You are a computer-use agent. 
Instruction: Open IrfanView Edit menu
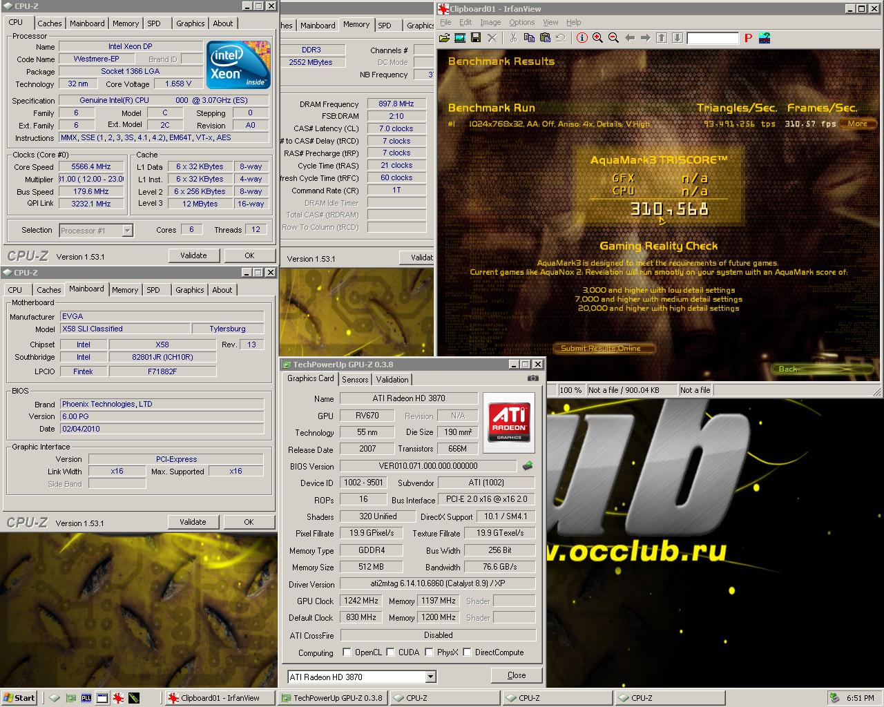click(x=465, y=22)
